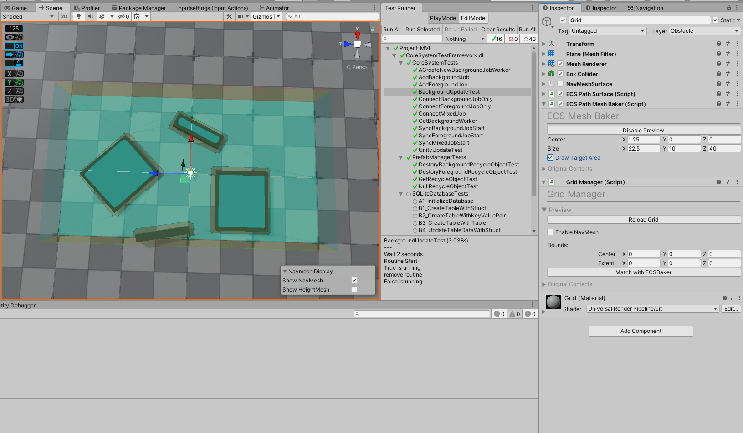This screenshot has width=743, height=433.
Task: Click the Run All button on left
Action: coord(392,30)
